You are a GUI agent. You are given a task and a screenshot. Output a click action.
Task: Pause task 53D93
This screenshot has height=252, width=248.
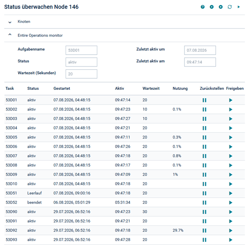(204, 240)
